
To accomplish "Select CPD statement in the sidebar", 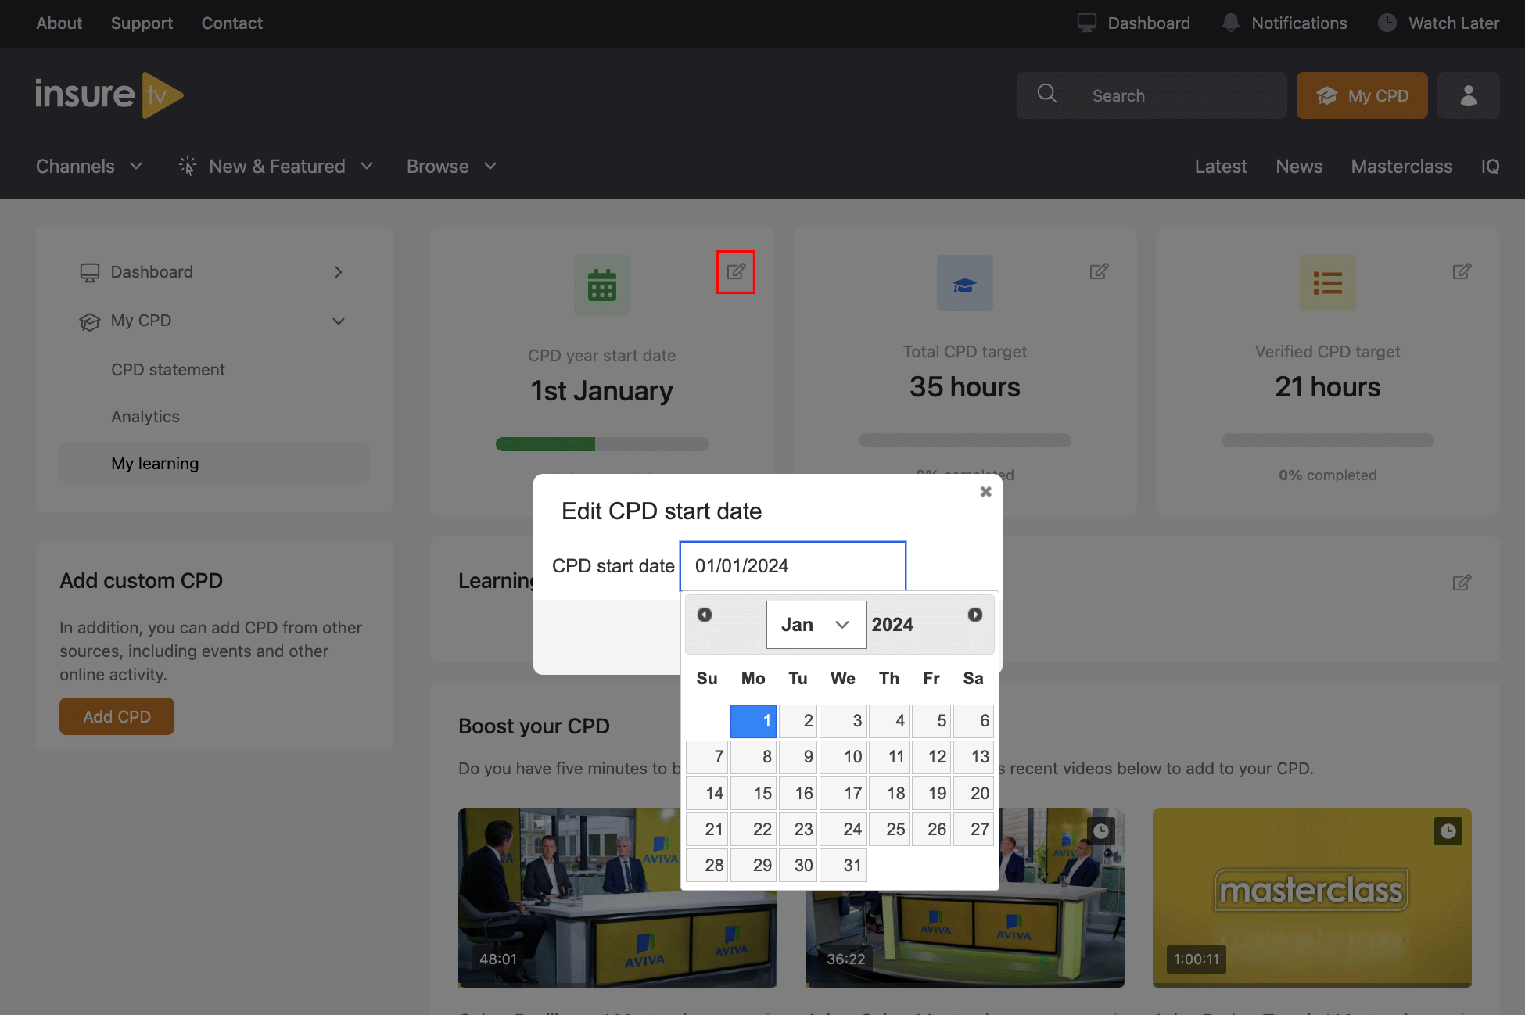I will pos(167,369).
